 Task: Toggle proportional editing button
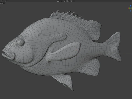(x=71, y=1)
